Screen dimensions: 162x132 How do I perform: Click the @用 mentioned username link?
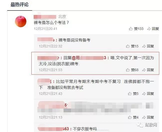(89, 58)
